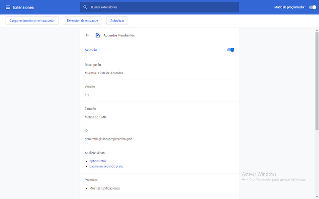This screenshot has width=319, height=199.
Task: Click Cargar extensión sin empaquetar button
Action: pos(32,21)
